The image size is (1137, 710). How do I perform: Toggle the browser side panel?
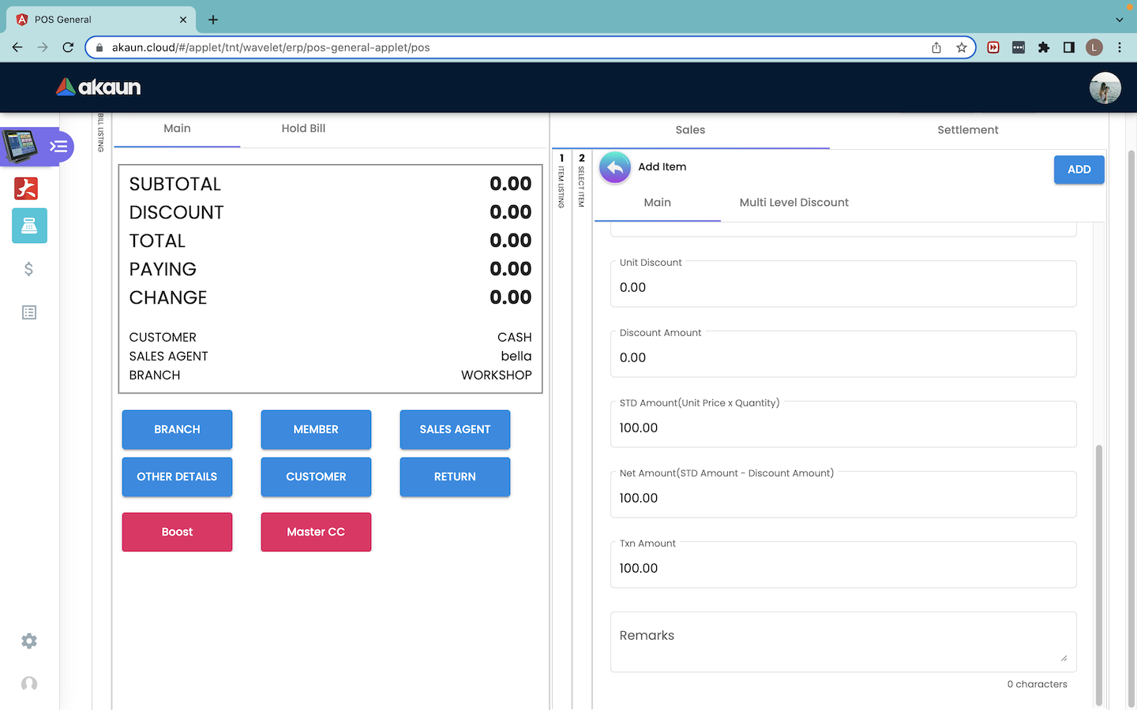coord(1069,47)
